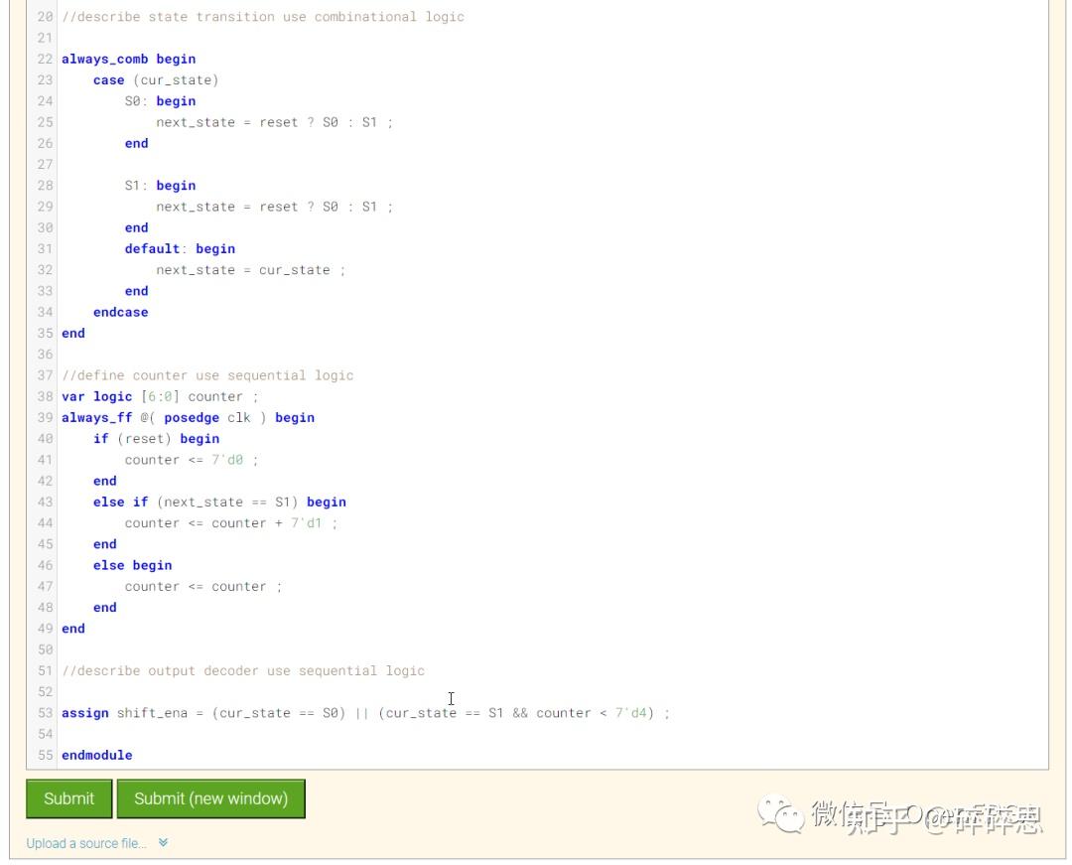
Task: Click the 7'd0 literal on line 41
Action: coord(231,459)
